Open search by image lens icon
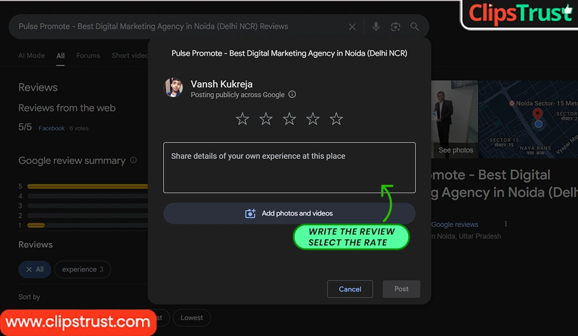This screenshot has width=578, height=336. pos(395,27)
